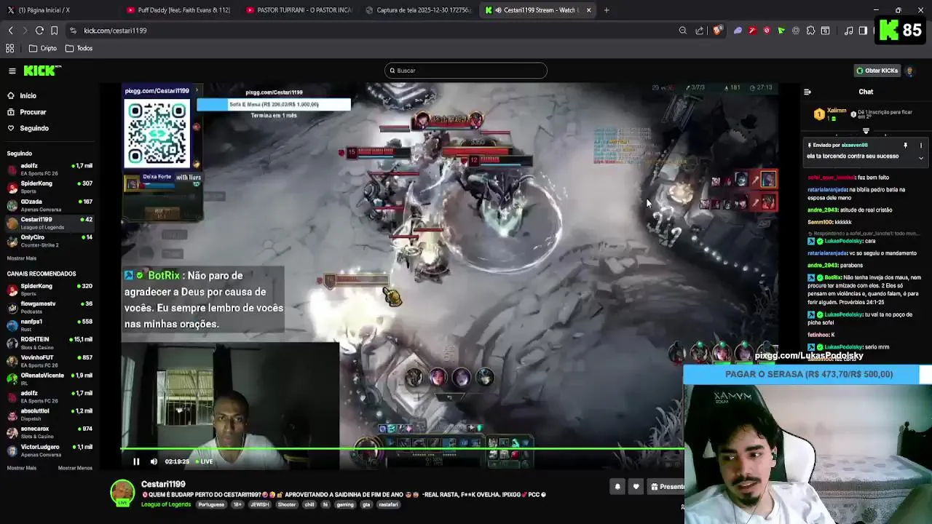
Task: Collapse recommended channels Mostrar Menos
Action: click(75, 468)
